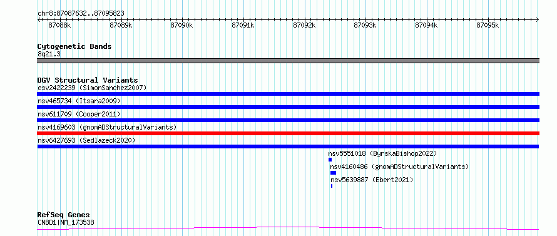Click the magenta CNBD1 gene line

click(x=288, y=228)
